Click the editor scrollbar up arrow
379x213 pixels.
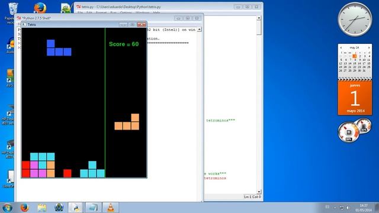point(259,18)
